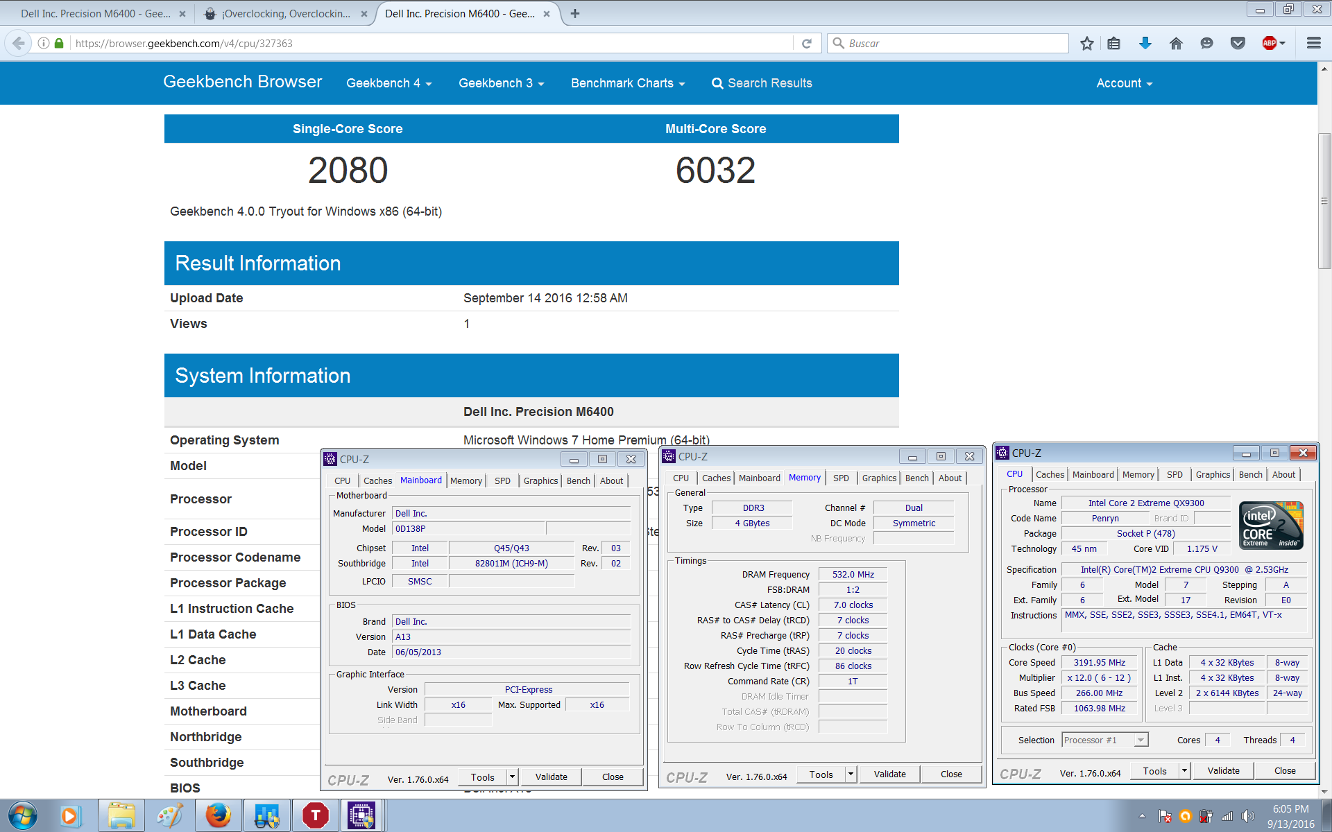Click the page vertical scrollbar thumb
The image size is (1332, 832).
[x=1324, y=201]
